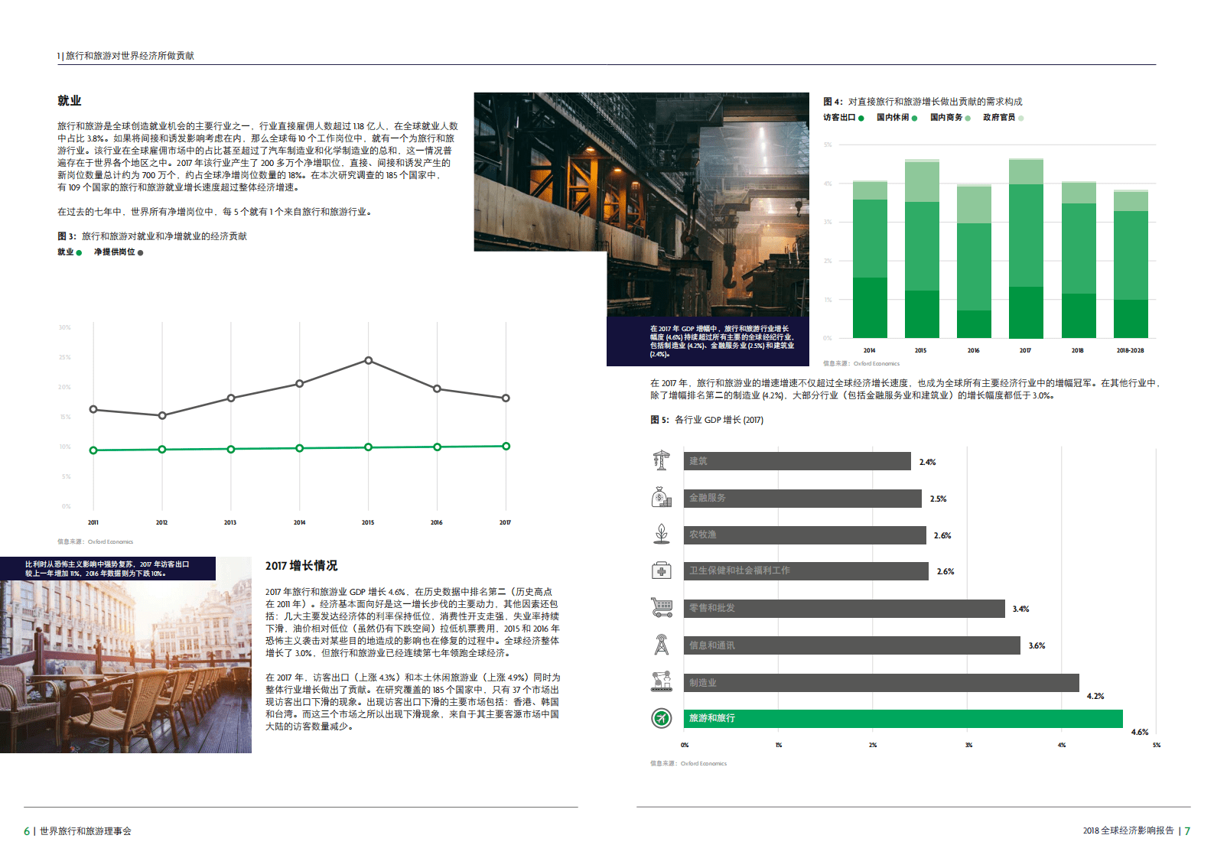1214x858 pixels.
Task: Click the 图 4 figure title
Action: (923, 102)
